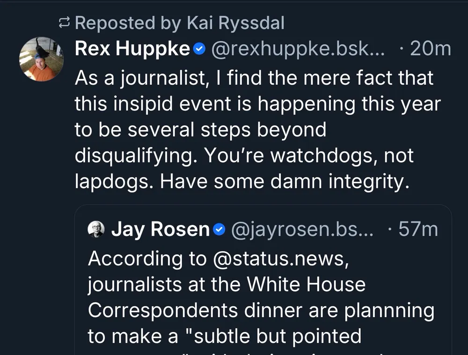Viewport: 468px width, 355px height.
Task: Click the "Correspondents dinner are plannning" line
Action: tap(261, 311)
